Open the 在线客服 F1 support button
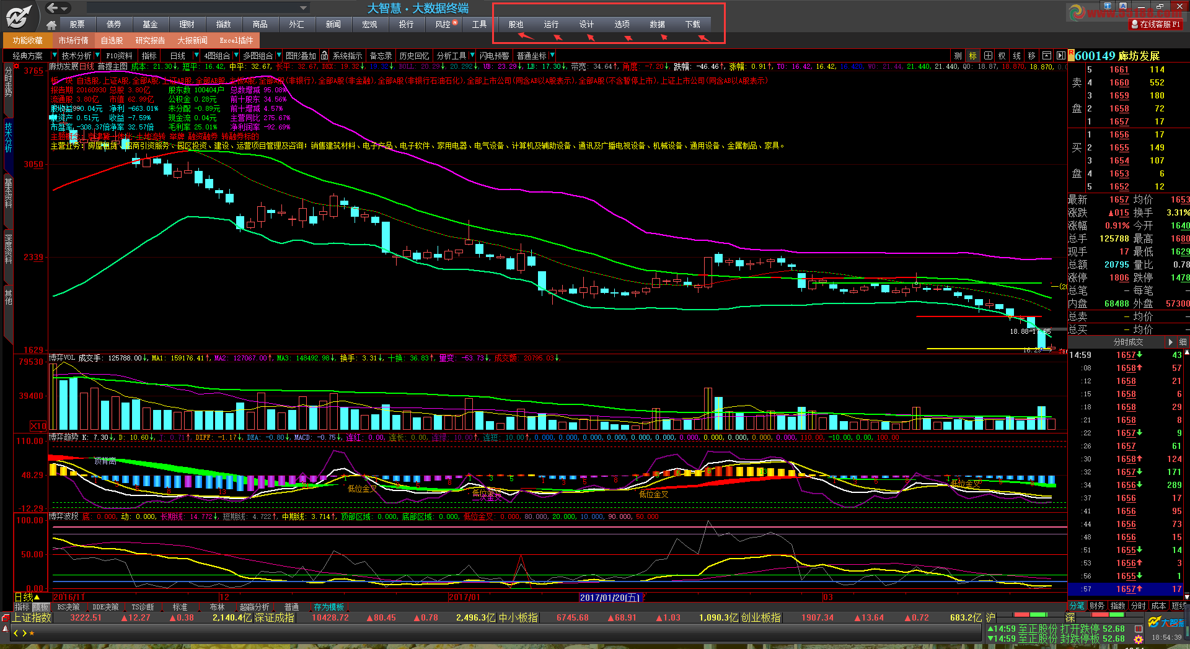 pyautogui.click(x=1156, y=25)
